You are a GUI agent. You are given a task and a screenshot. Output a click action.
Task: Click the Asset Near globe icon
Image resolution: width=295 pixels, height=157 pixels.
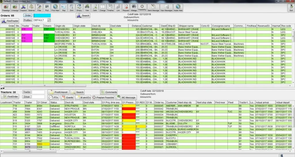pyautogui.click(x=178, y=8)
